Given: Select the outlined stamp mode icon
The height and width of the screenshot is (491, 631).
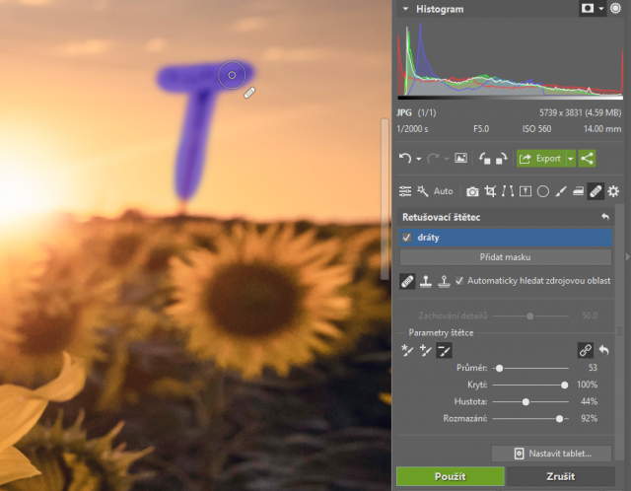Looking at the screenshot, I should point(444,281).
